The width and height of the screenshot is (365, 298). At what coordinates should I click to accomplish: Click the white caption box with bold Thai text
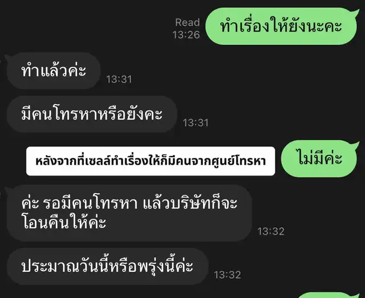click(x=151, y=161)
